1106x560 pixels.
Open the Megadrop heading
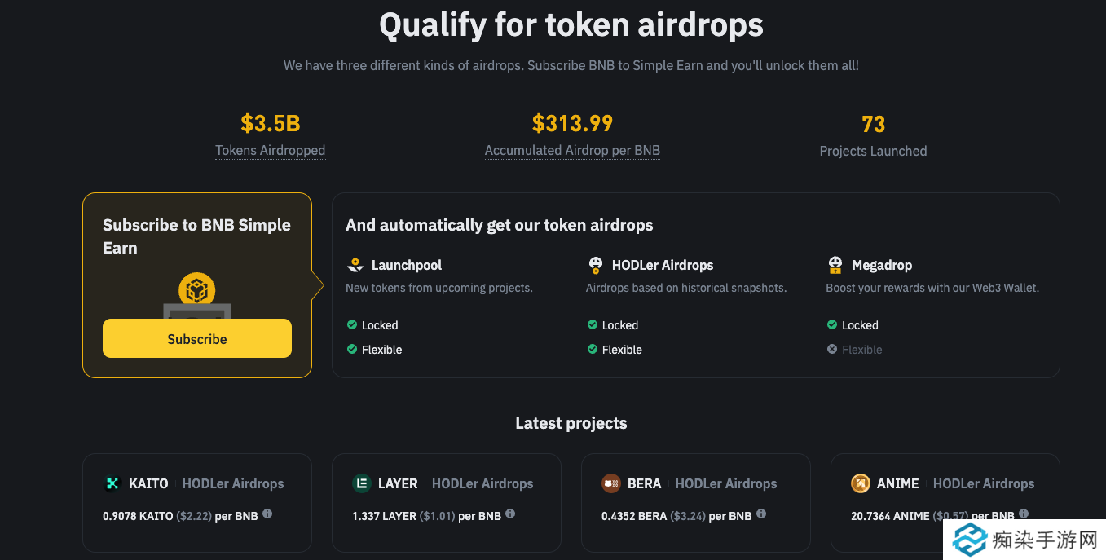click(881, 265)
